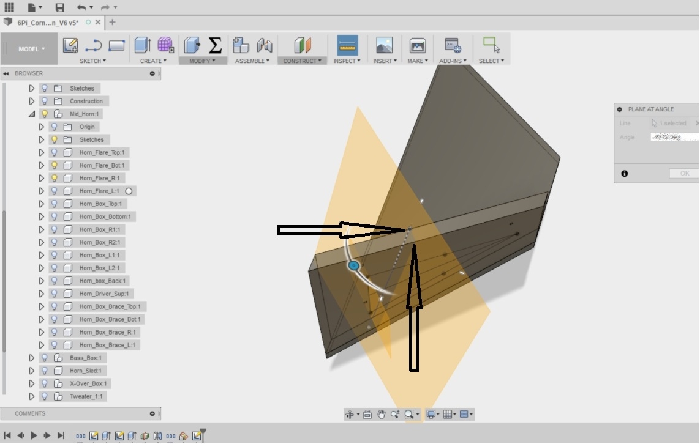Viewport: 700px width, 444px height.
Task: Collapse the Mid_Horn:1 tree node
Action: 32,114
